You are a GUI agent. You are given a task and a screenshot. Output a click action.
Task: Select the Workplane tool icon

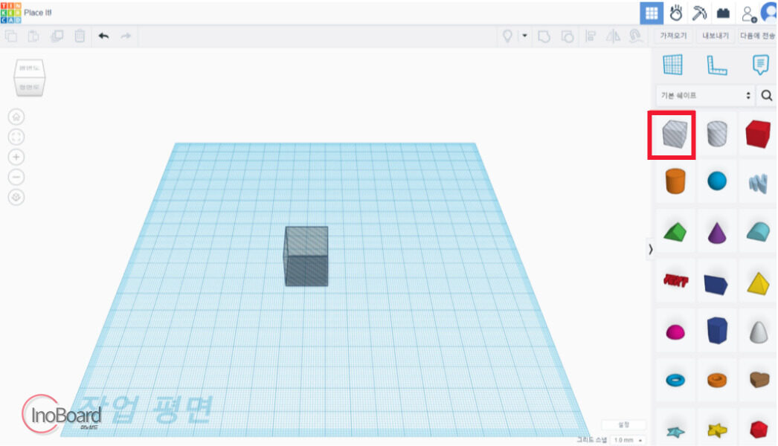[x=673, y=65]
